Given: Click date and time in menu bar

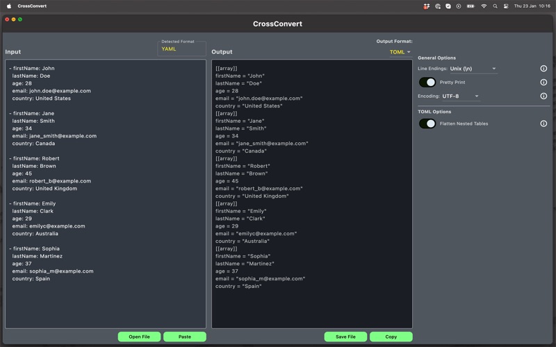Looking at the screenshot, I should click(532, 6).
